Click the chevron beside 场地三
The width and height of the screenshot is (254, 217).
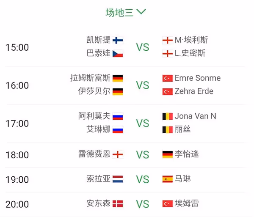141,12
